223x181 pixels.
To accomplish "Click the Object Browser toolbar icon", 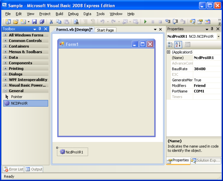I will pos(208,21).
